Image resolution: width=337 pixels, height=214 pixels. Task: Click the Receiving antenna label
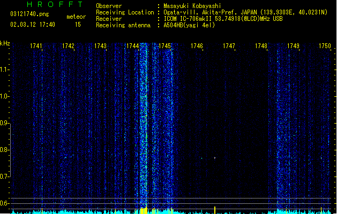(123, 25)
